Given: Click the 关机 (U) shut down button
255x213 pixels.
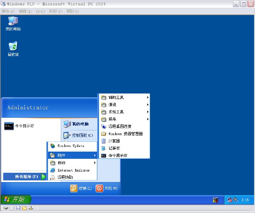Looking at the screenshot, I should pos(107,188).
